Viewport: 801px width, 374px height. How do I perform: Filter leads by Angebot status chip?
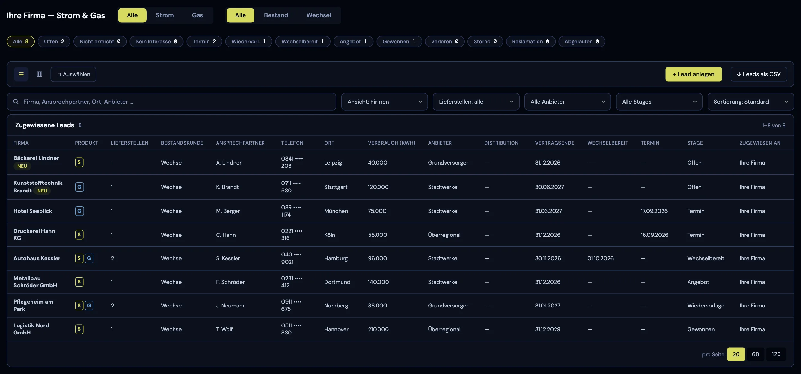pos(353,41)
